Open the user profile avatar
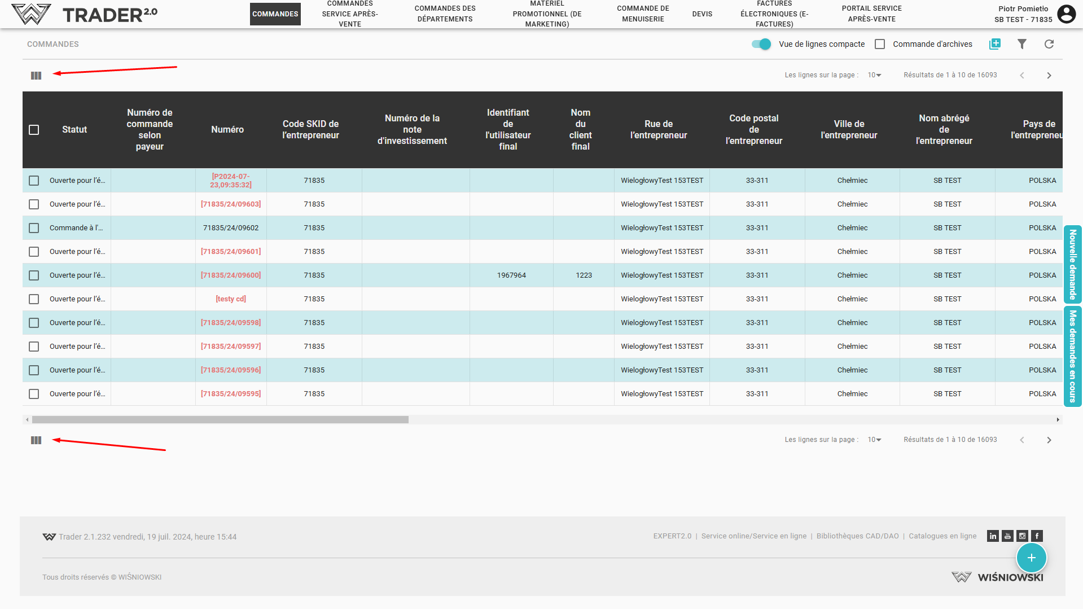 (1066, 14)
